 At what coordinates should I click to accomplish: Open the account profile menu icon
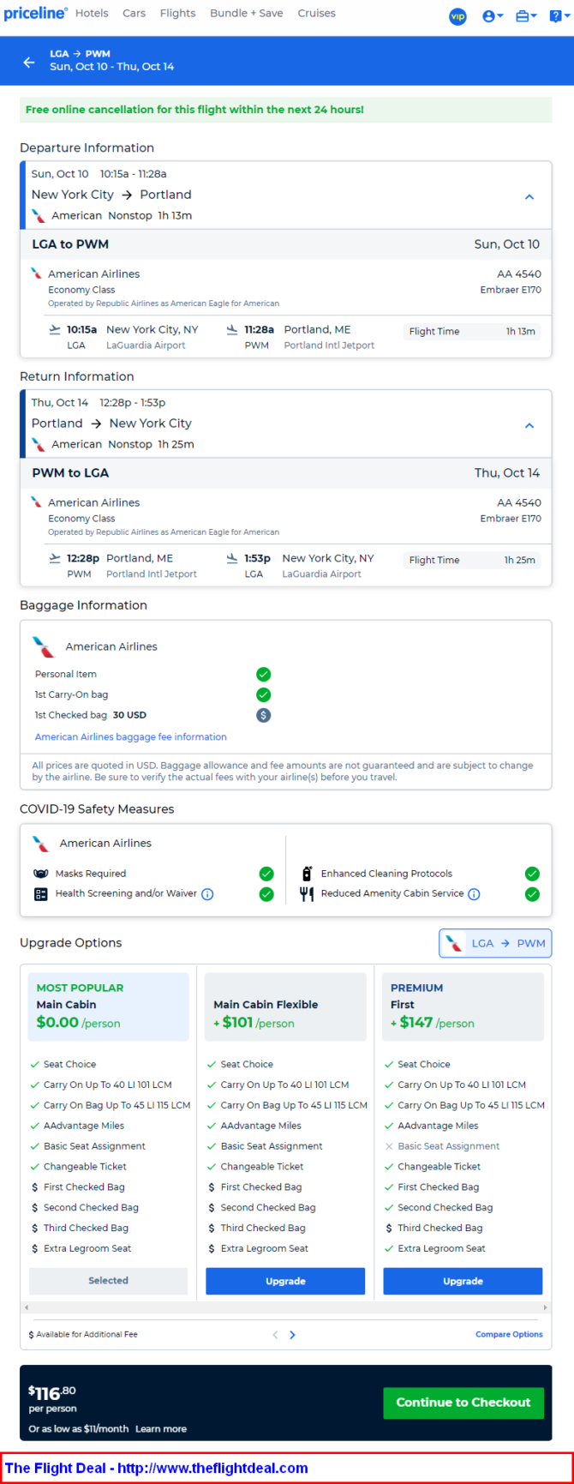pos(492,16)
